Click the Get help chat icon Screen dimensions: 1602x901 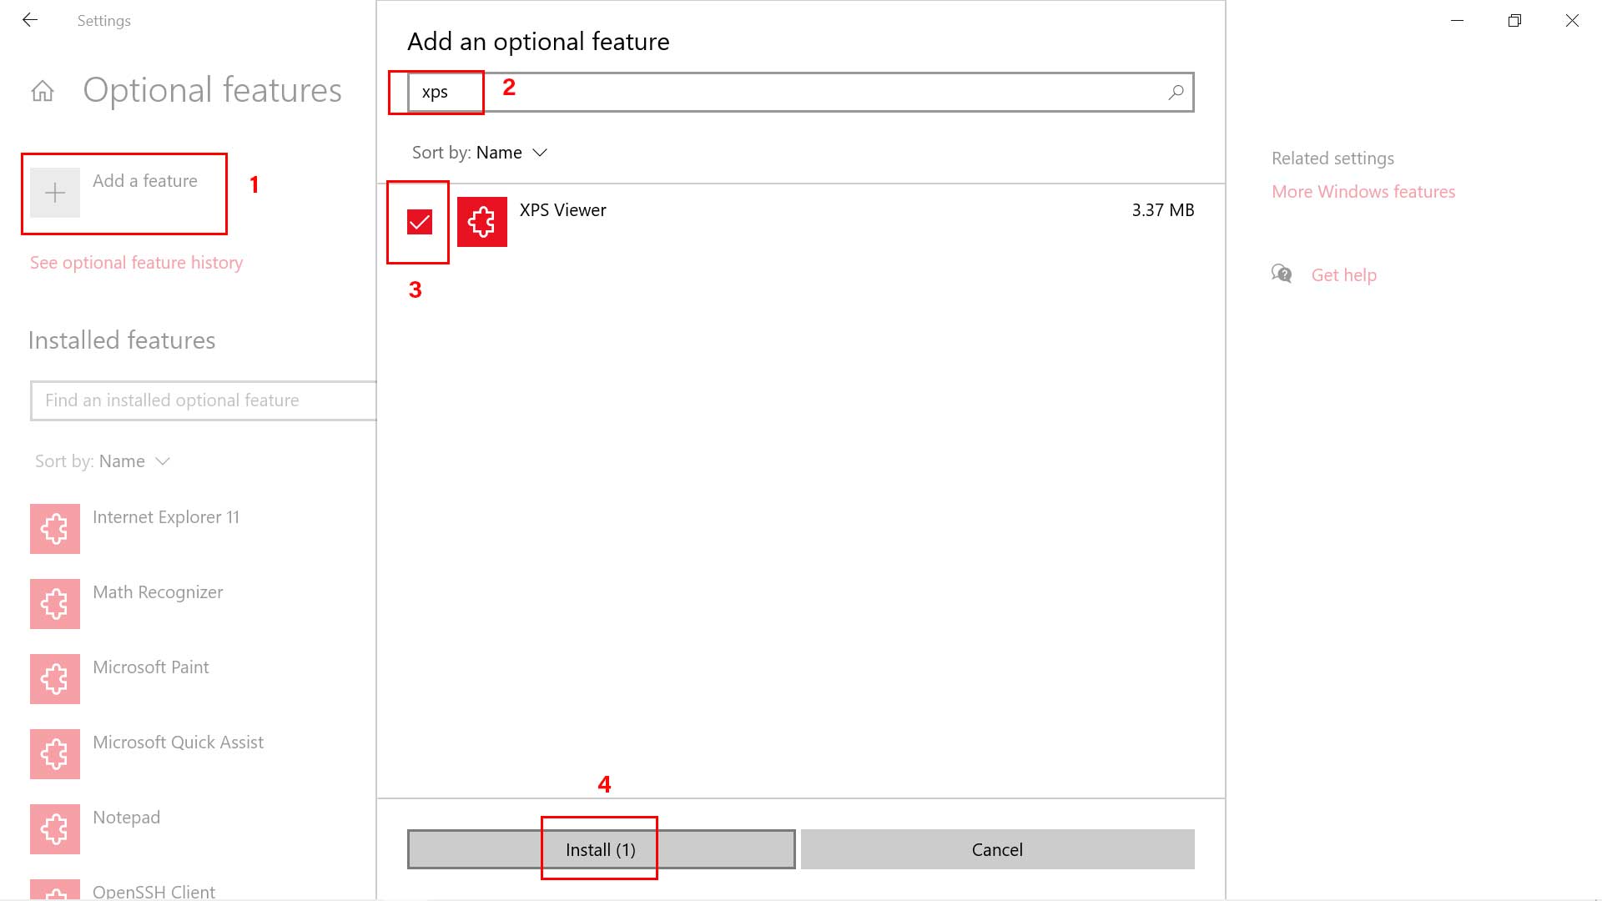coord(1282,274)
